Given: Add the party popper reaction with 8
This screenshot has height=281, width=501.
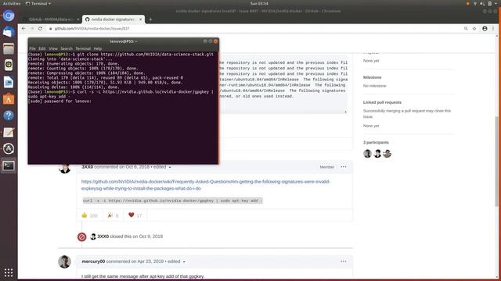Looking at the screenshot, I should (113, 215).
